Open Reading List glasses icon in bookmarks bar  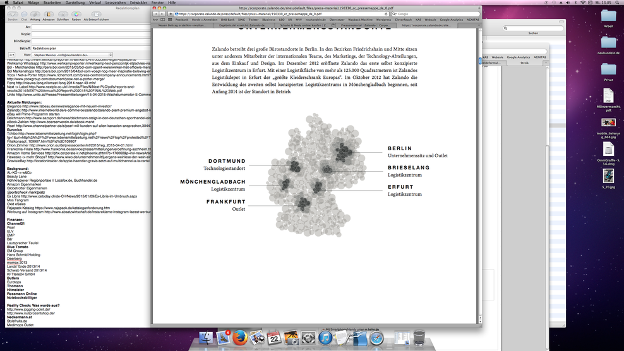[x=155, y=20]
